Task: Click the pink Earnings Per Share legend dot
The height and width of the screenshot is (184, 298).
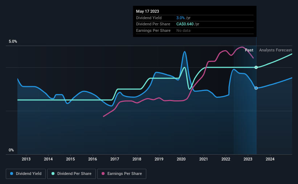Action: point(103,173)
